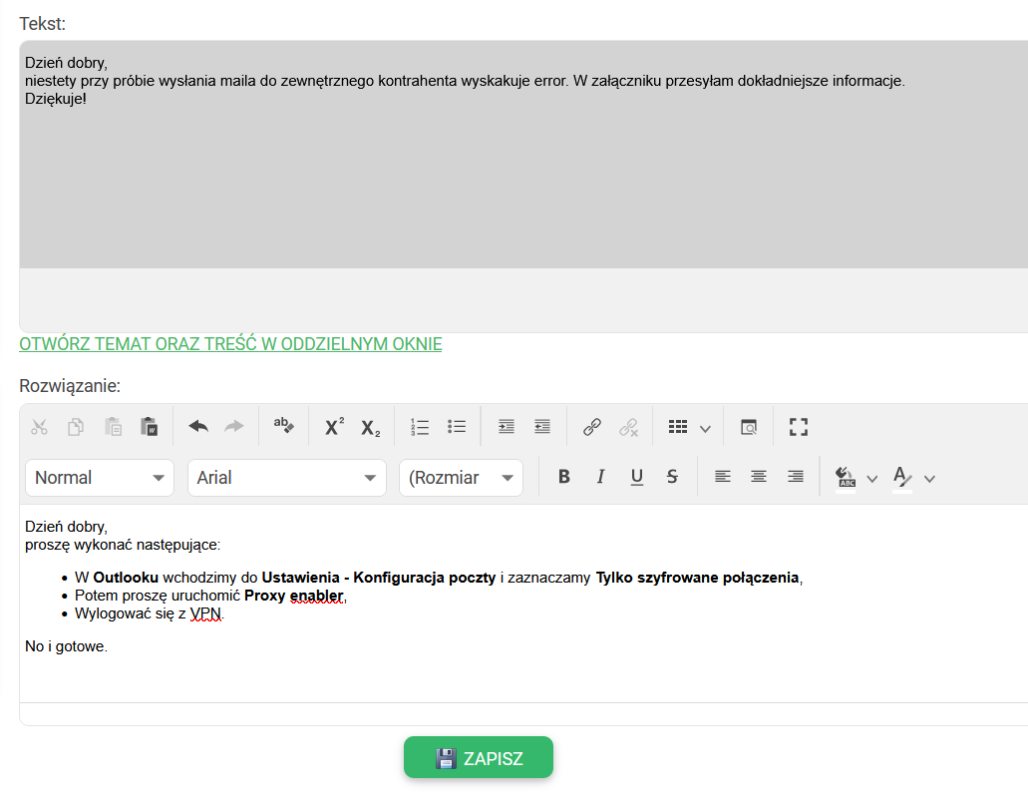Image resolution: width=1028 pixels, height=811 pixels.
Task: Insert a numbered list
Action: coord(420,427)
